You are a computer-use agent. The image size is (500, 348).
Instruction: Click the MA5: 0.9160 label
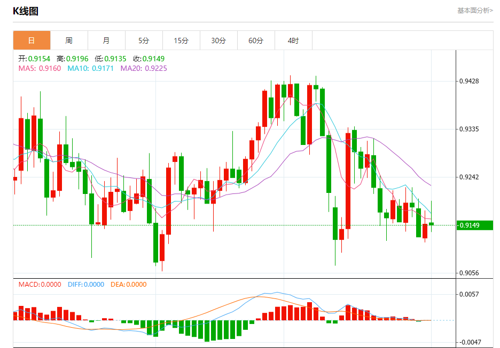(40, 68)
